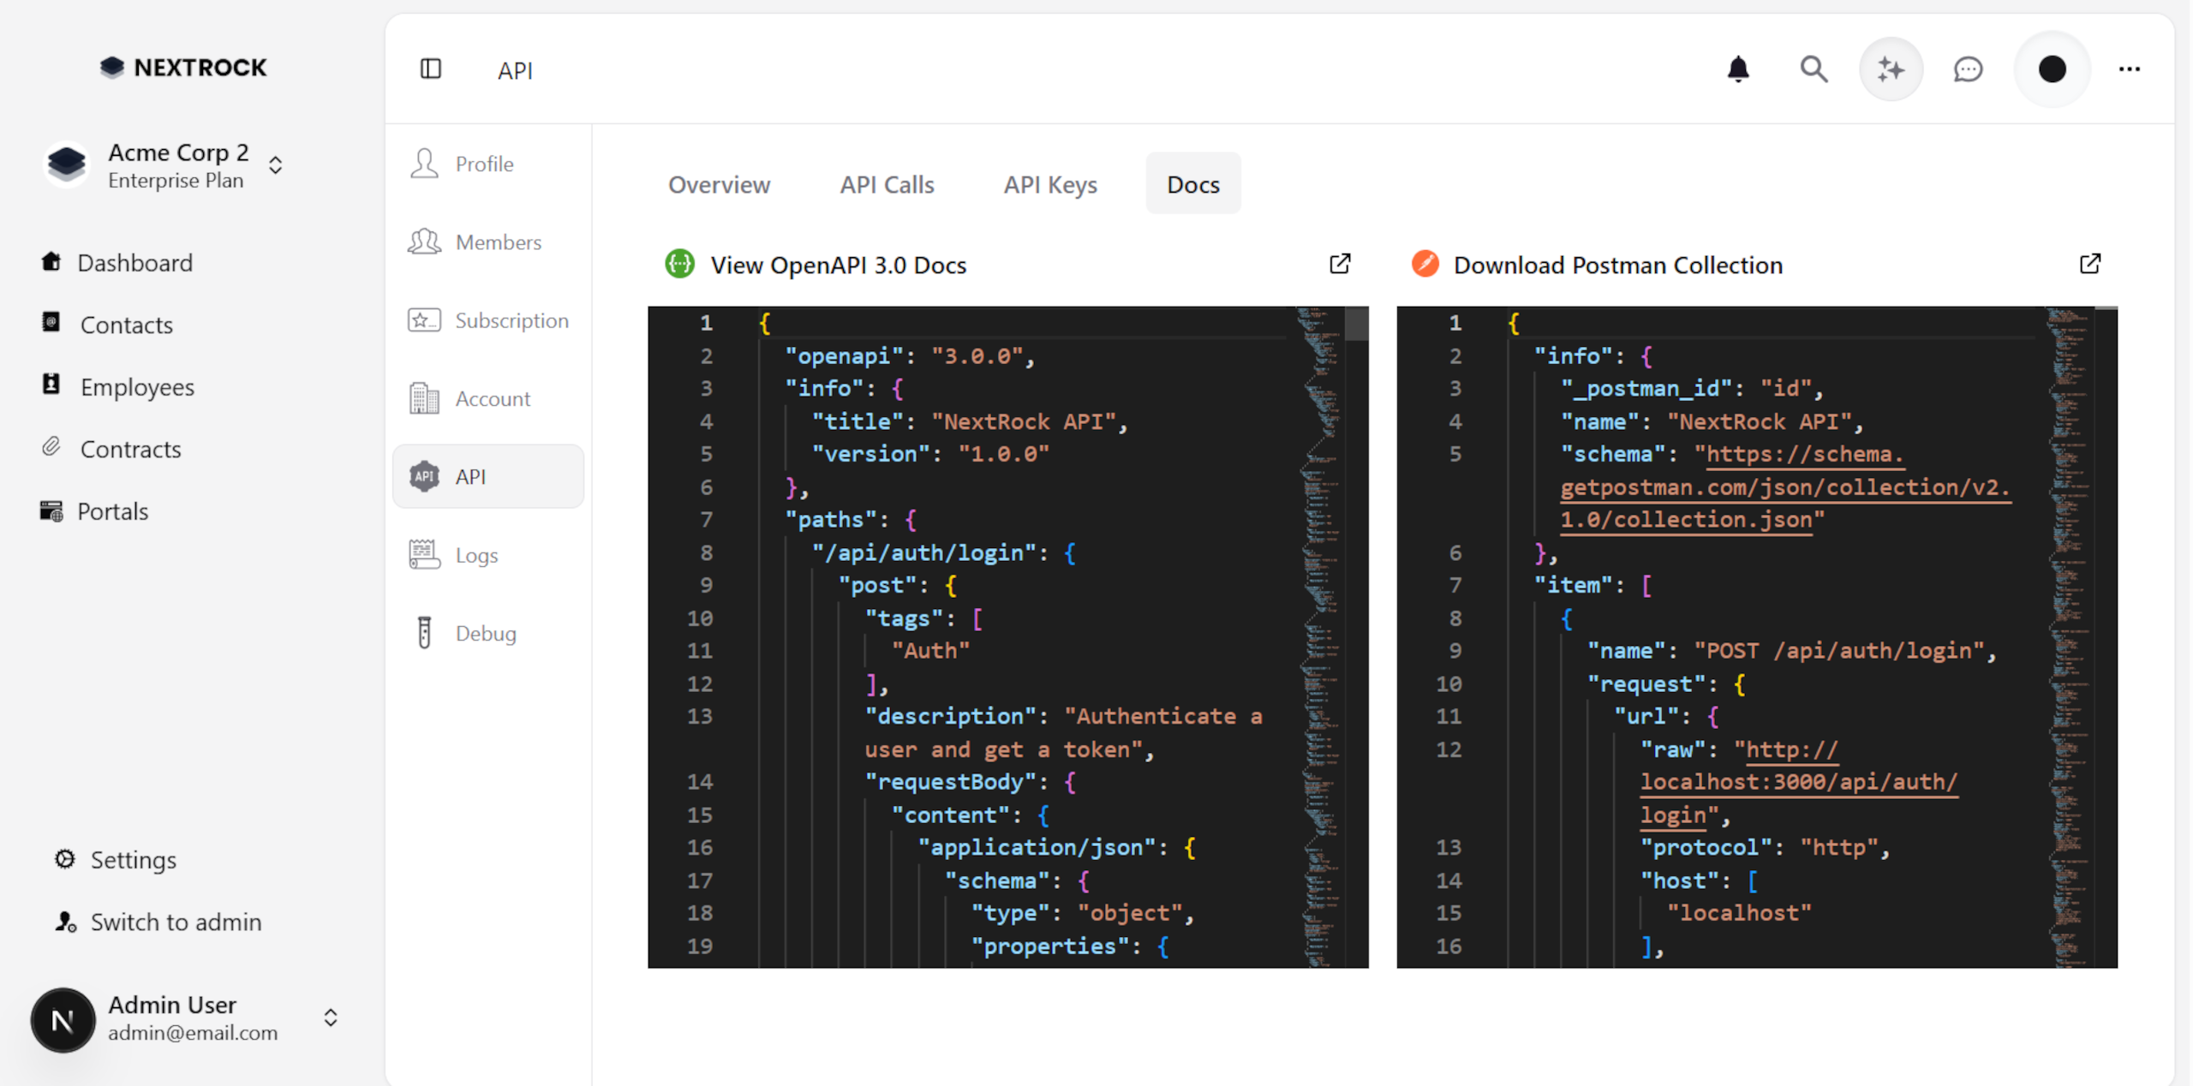The width and height of the screenshot is (2193, 1086).
Task: Click Switch to admin
Action: point(175,922)
